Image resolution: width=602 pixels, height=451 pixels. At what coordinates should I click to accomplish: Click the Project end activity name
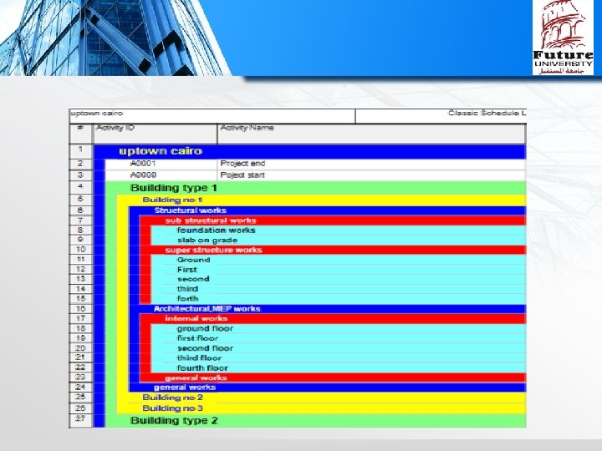(242, 164)
